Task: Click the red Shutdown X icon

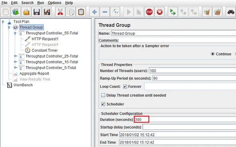Action: pyautogui.click(x=160, y=12)
